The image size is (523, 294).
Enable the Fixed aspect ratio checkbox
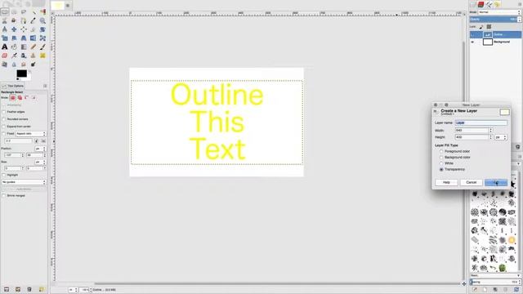tap(3, 134)
